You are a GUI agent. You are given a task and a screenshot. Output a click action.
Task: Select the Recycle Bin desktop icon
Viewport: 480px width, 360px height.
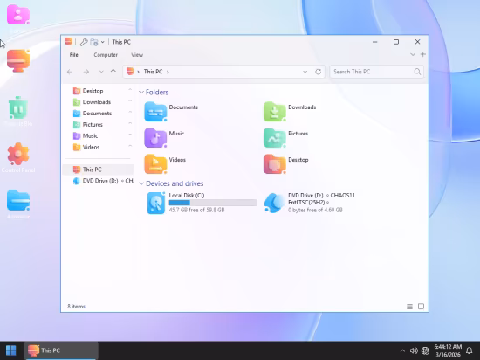tap(18, 107)
